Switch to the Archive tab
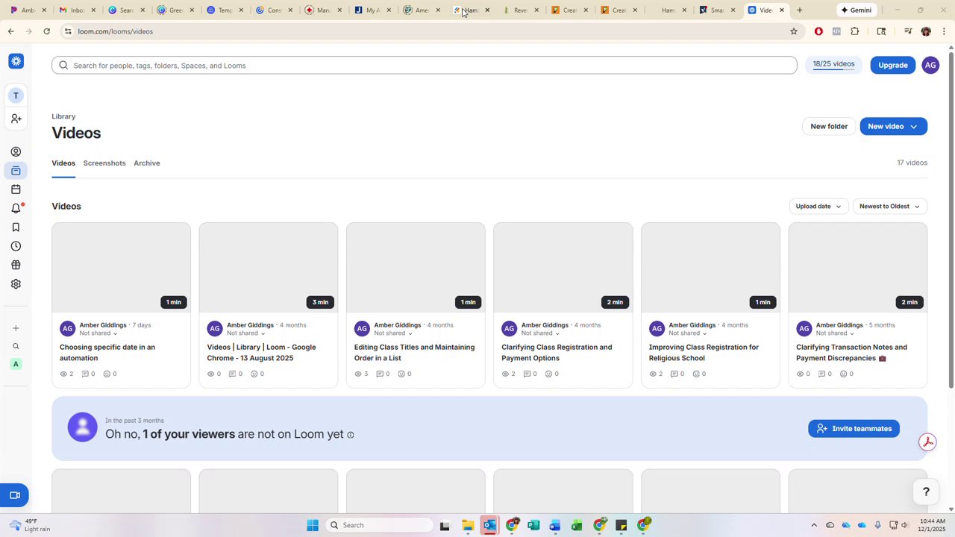 [x=147, y=163]
